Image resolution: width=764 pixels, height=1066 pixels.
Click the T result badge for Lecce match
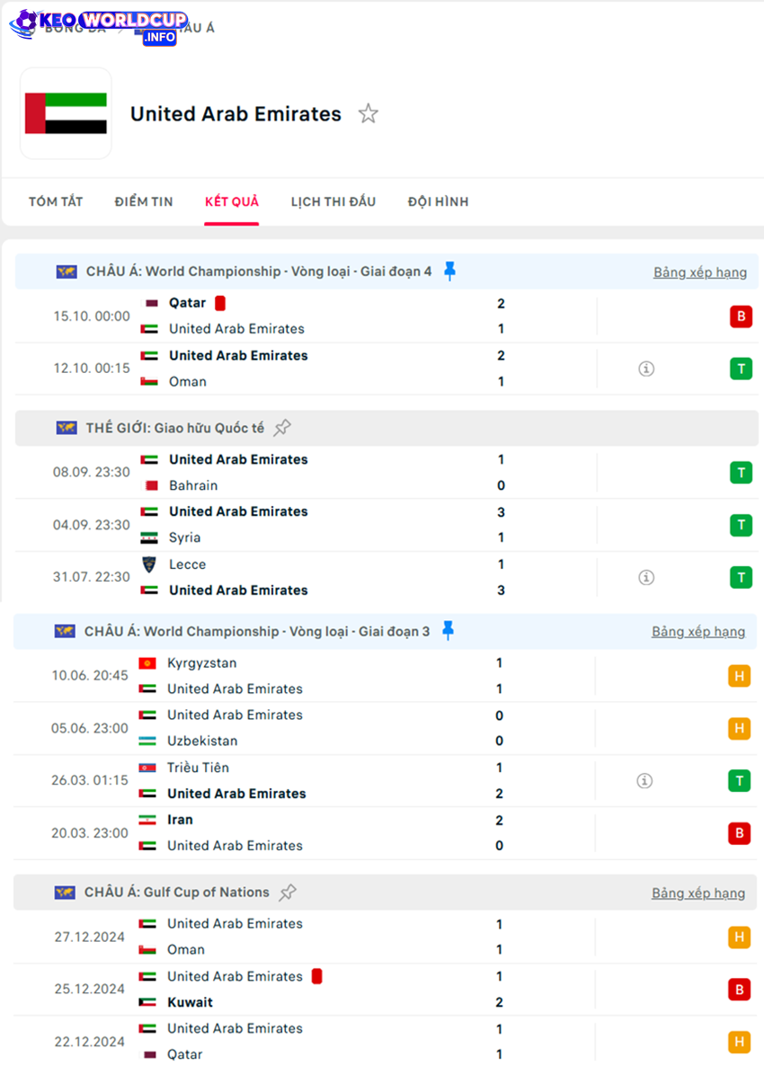click(741, 577)
